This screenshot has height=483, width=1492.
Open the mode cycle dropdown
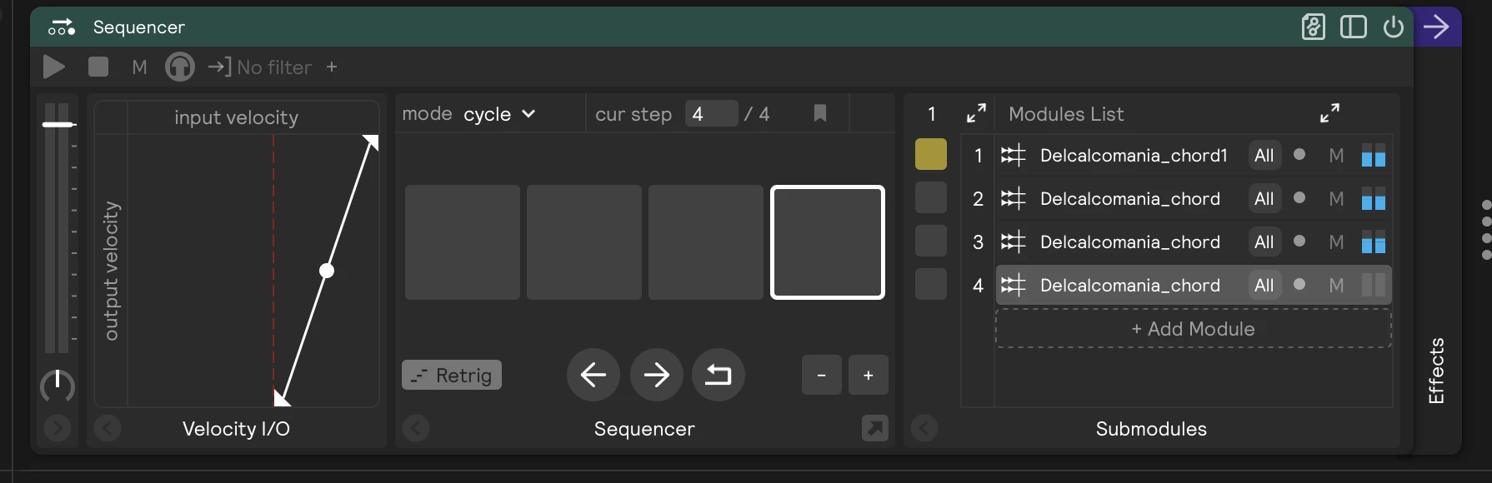tap(500, 114)
